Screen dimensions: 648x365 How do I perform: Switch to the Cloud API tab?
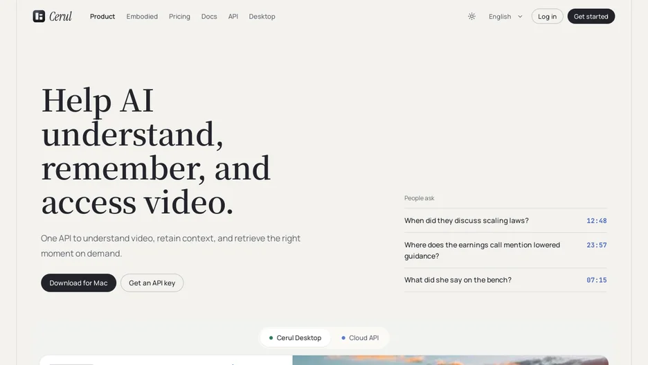(360, 338)
